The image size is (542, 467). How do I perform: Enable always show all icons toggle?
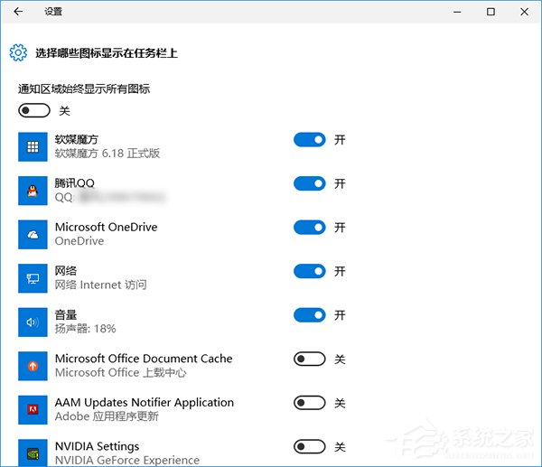tap(33, 111)
